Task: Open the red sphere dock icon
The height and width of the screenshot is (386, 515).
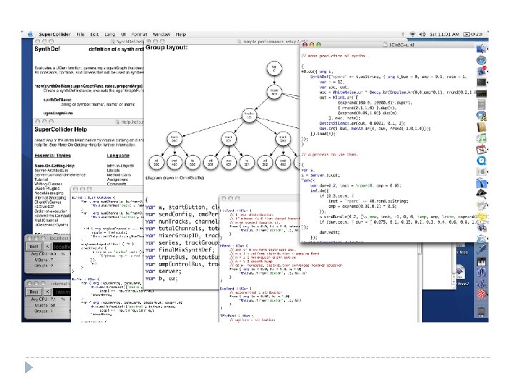Action: tap(481, 294)
